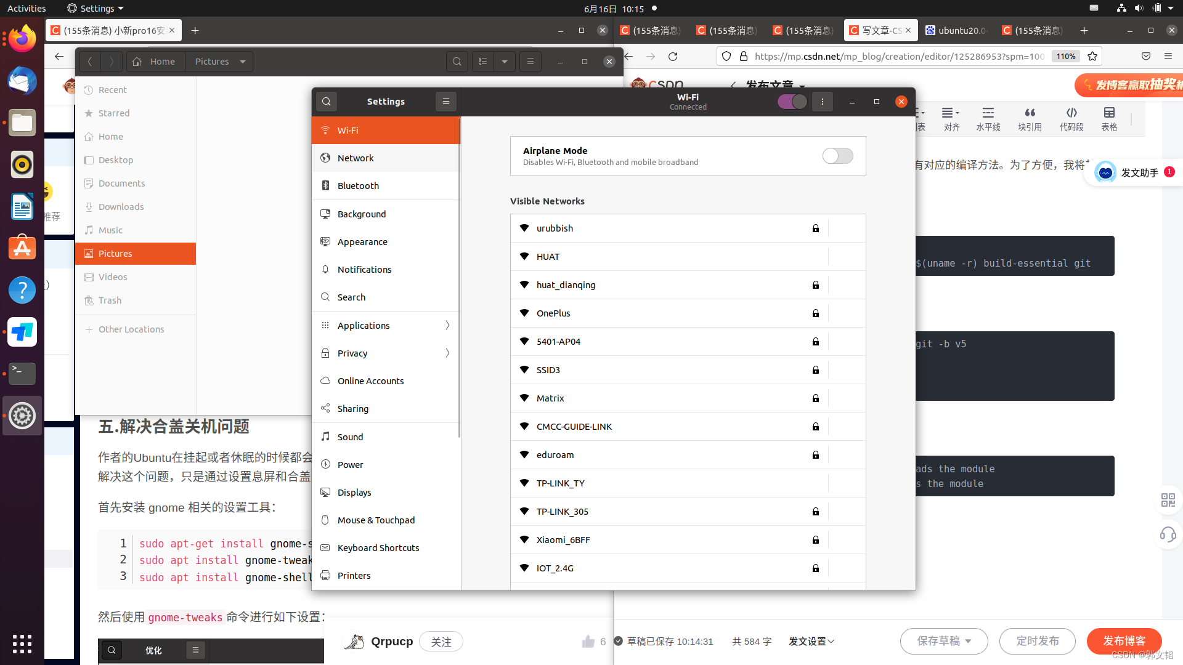Open the Settings hamburger menu

[446, 102]
